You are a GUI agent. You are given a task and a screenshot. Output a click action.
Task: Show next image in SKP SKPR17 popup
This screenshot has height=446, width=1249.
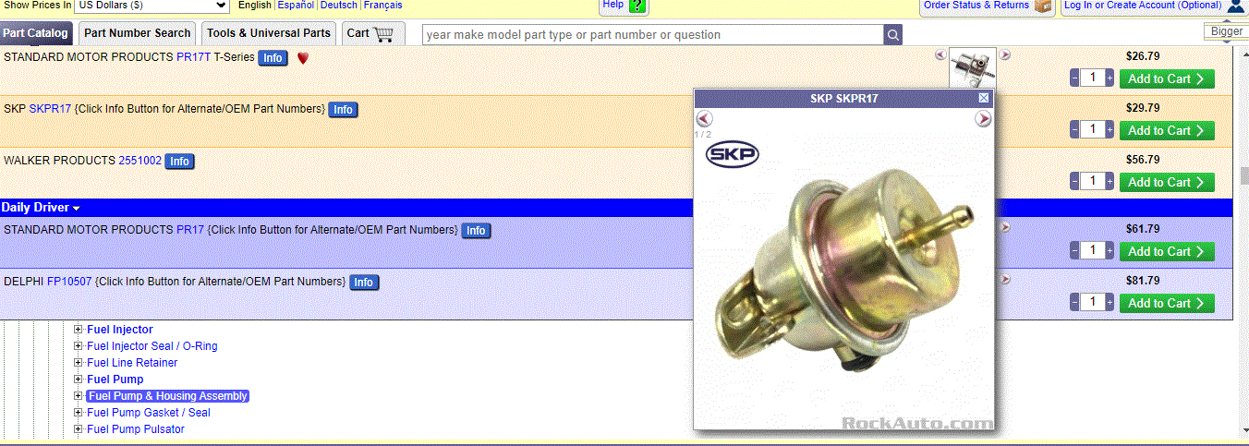point(983,118)
